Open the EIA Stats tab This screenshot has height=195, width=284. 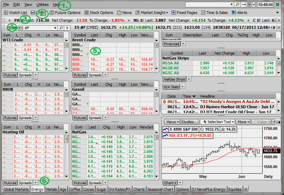171,87
